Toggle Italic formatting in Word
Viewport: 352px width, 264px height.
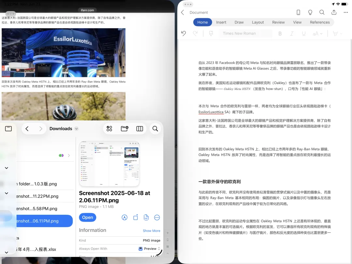(x=292, y=33)
